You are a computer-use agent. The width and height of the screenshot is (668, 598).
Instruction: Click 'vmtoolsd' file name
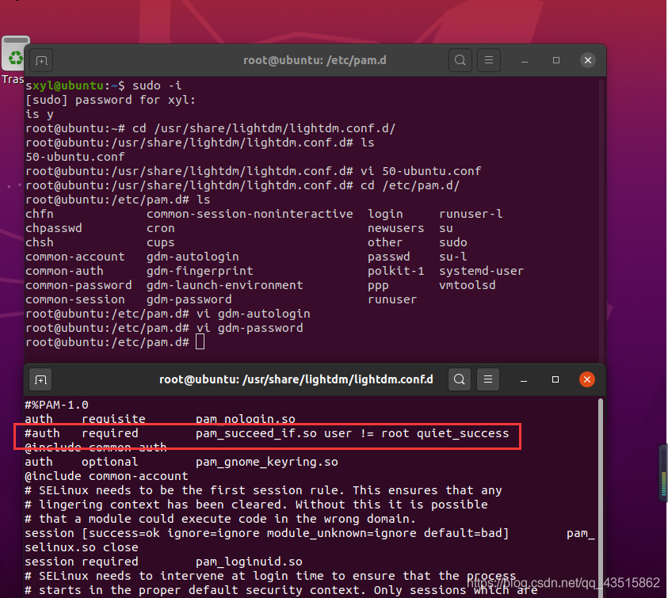(468, 285)
